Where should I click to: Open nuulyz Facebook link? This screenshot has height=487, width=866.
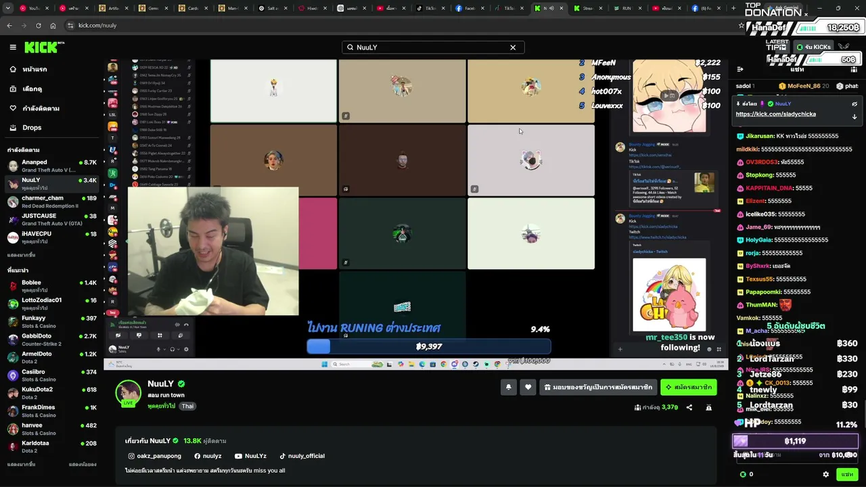(208, 456)
